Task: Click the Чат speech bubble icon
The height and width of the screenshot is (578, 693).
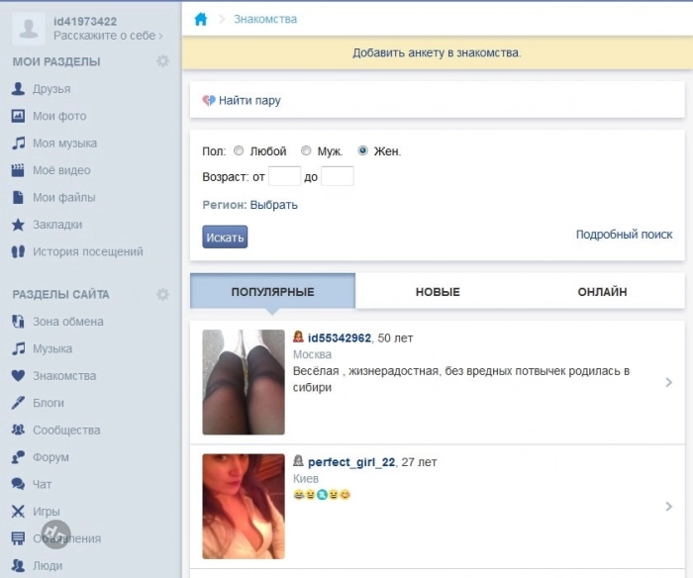Action: tap(18, 485)
